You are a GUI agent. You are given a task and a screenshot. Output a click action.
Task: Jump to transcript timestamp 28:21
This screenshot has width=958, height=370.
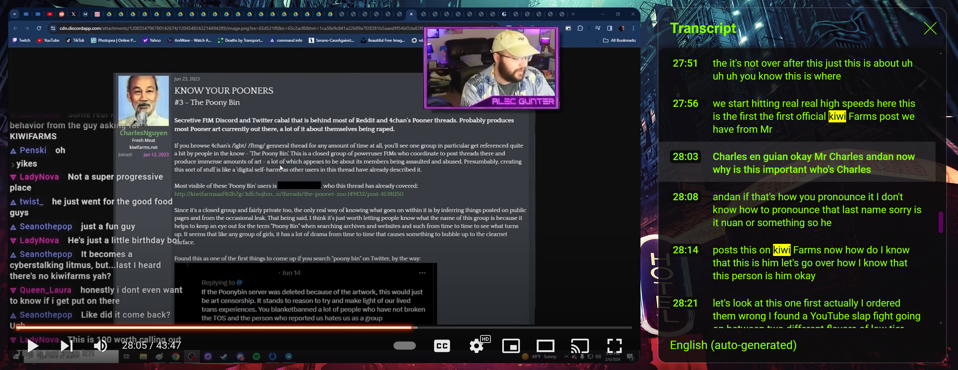tap(685, 303)
